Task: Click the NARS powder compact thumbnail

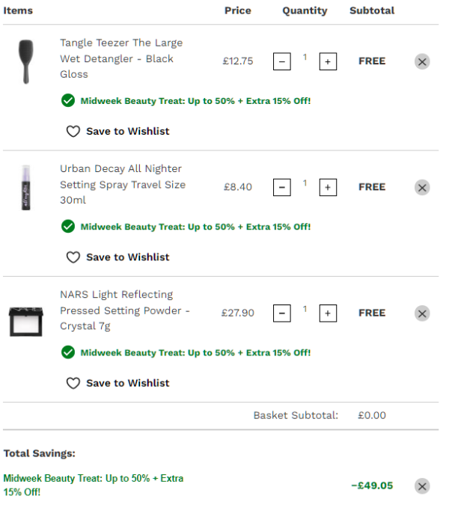Action: coord(26,320)
